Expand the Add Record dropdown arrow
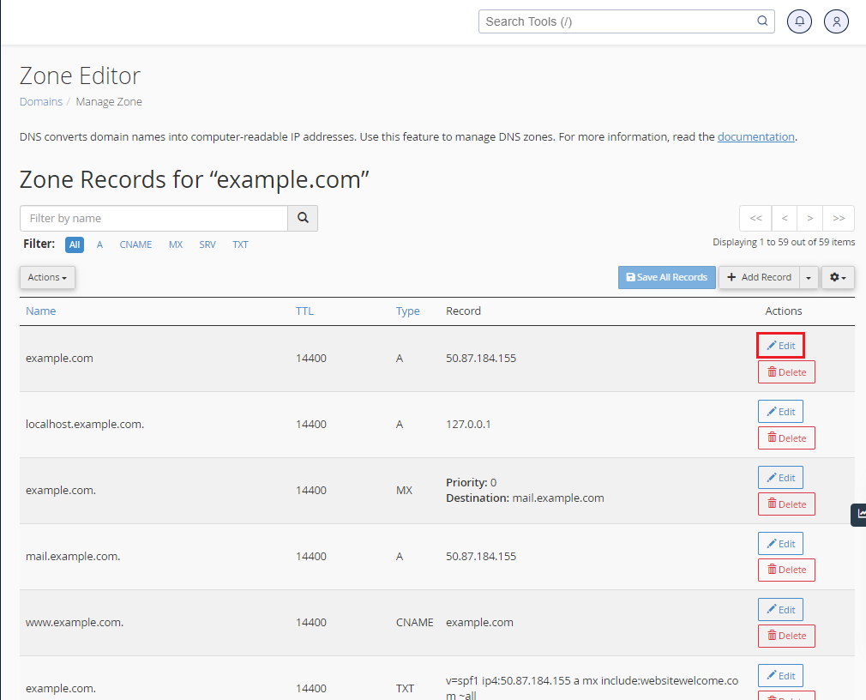This screenshot has height=700, width=866. point(809,277)
